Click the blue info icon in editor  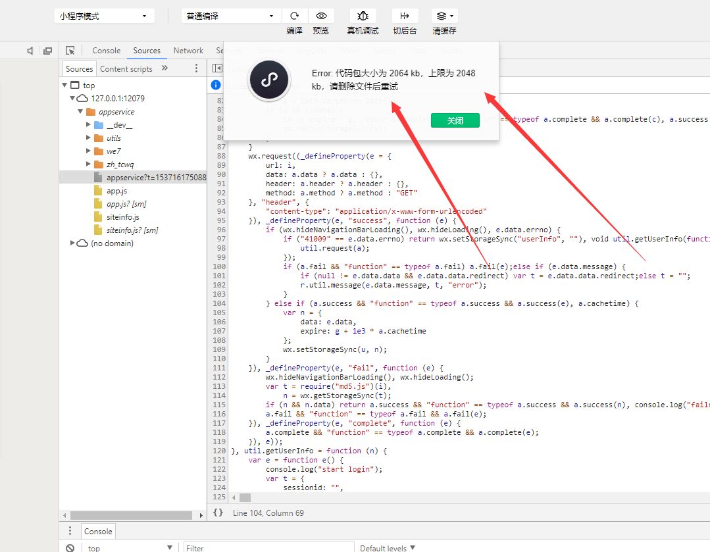216,85
